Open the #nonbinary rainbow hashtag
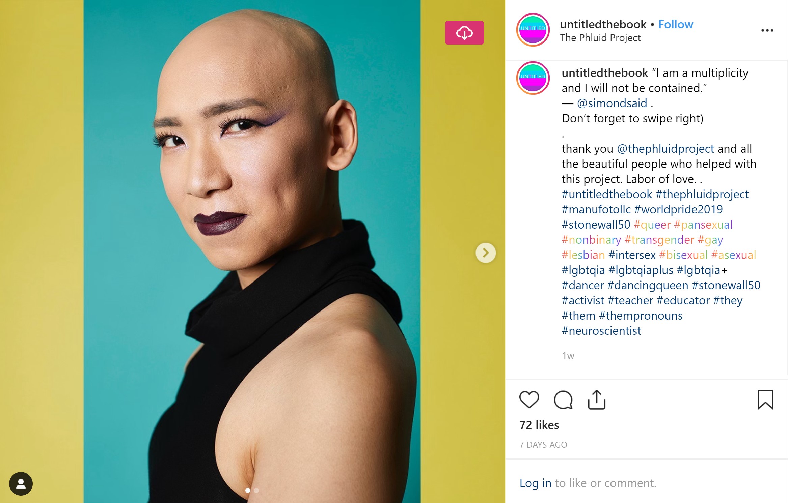The width and height of the screenshot is (788, 503). [x=591, y=240]
